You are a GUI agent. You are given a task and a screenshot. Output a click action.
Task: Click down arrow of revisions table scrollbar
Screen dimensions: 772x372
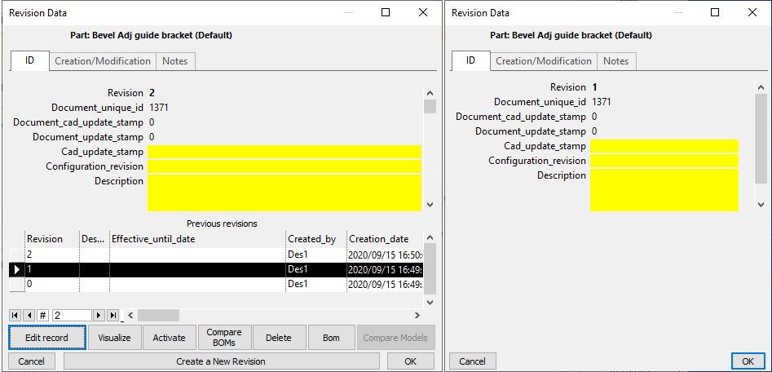430,302
